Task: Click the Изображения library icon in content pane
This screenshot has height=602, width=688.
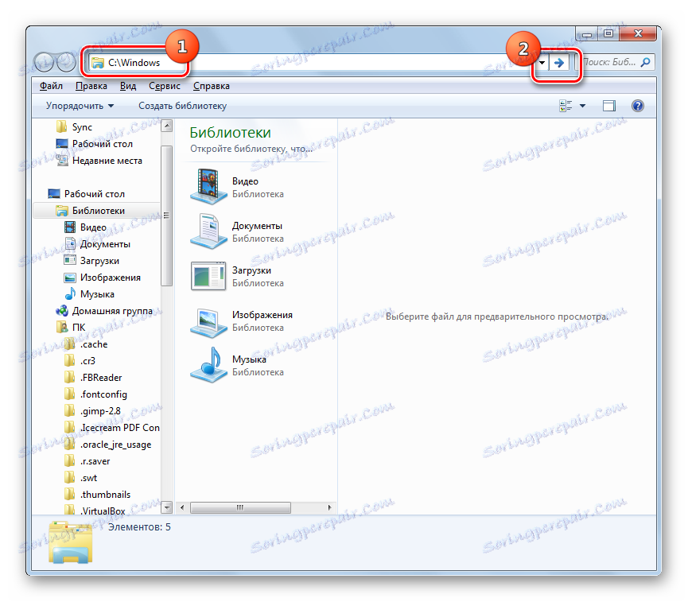Action: click(x=208, y=323)
